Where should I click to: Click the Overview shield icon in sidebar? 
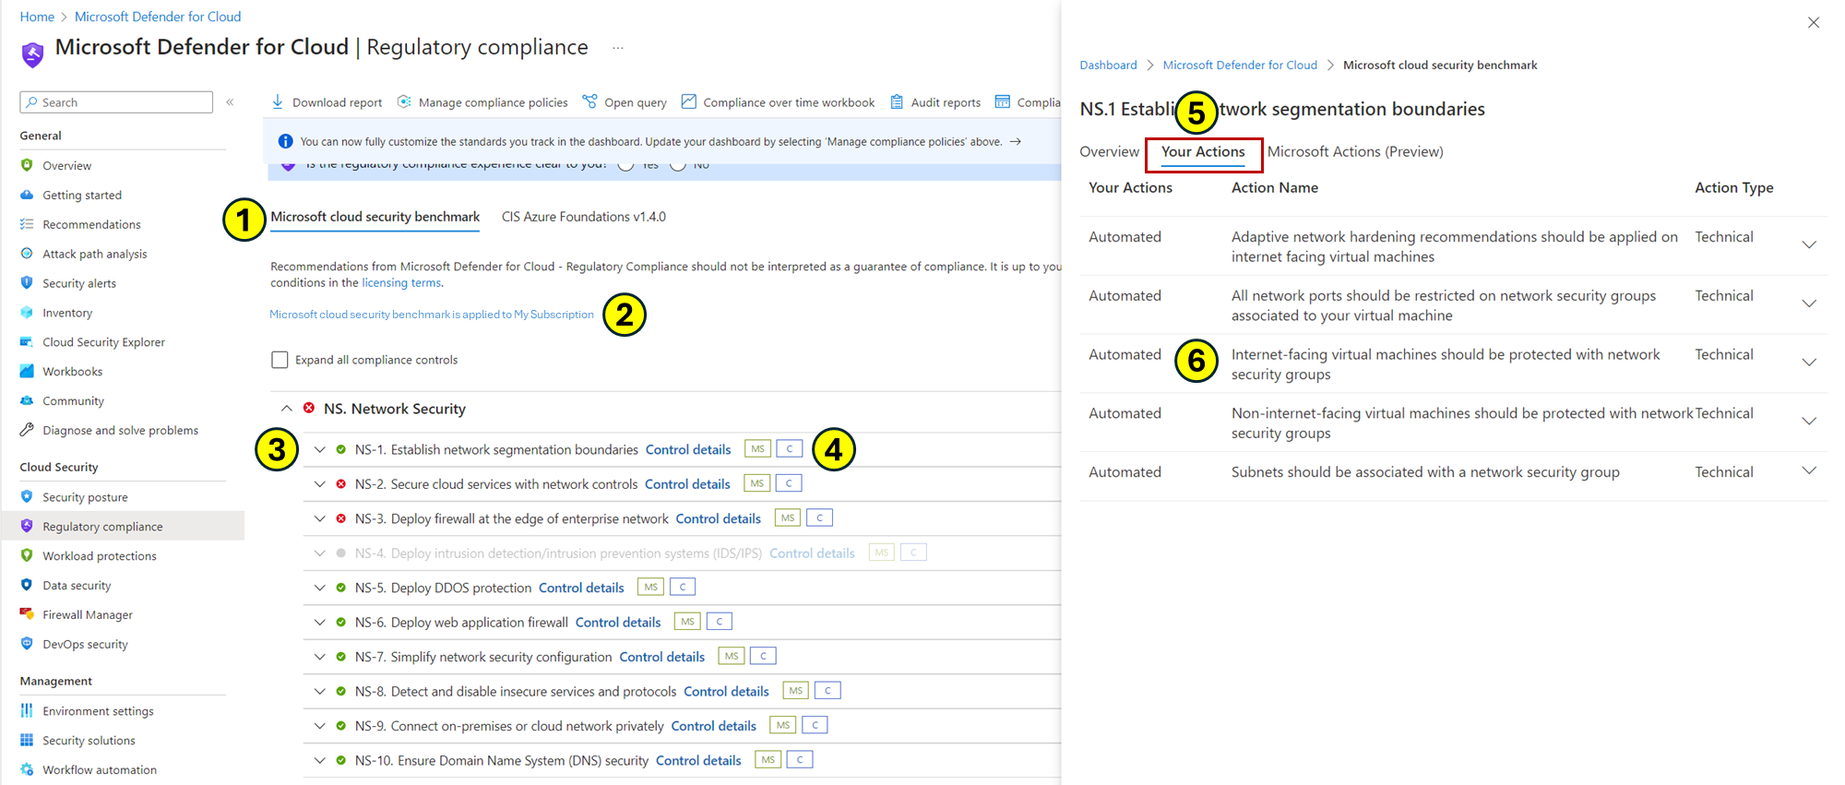(27, 165)
